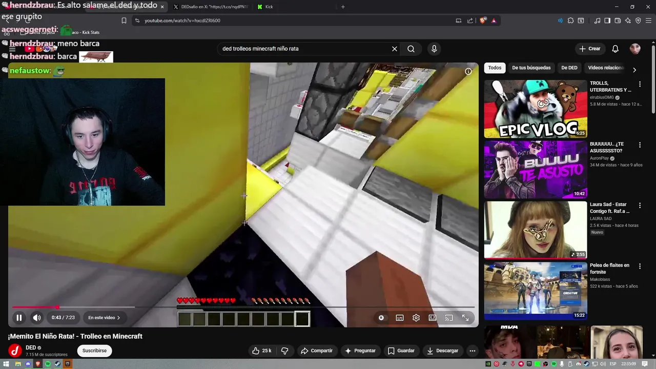Click the Compartir button
Image resolution: width=656 pixels, height=369 pixels.
tap(317, 351)
